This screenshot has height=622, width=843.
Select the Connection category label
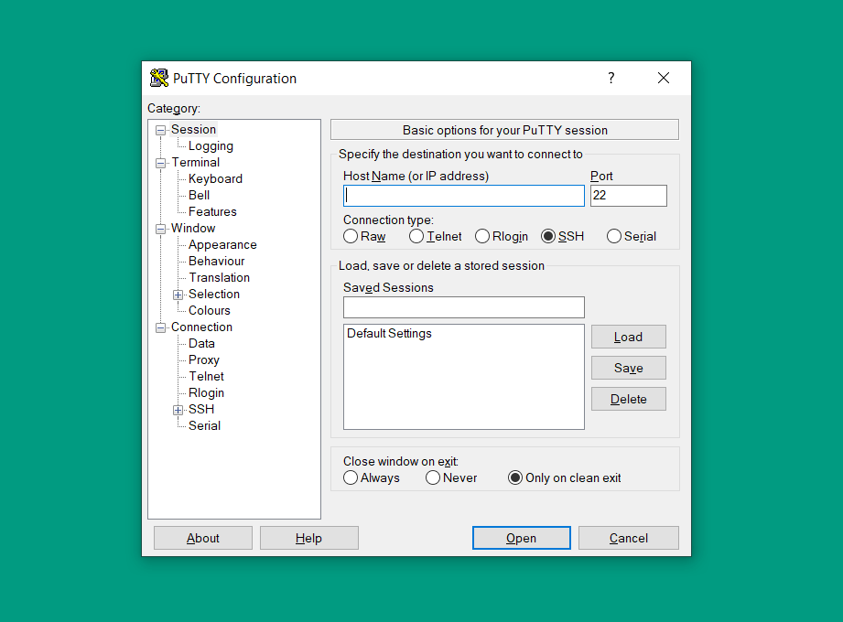point(201,327)
